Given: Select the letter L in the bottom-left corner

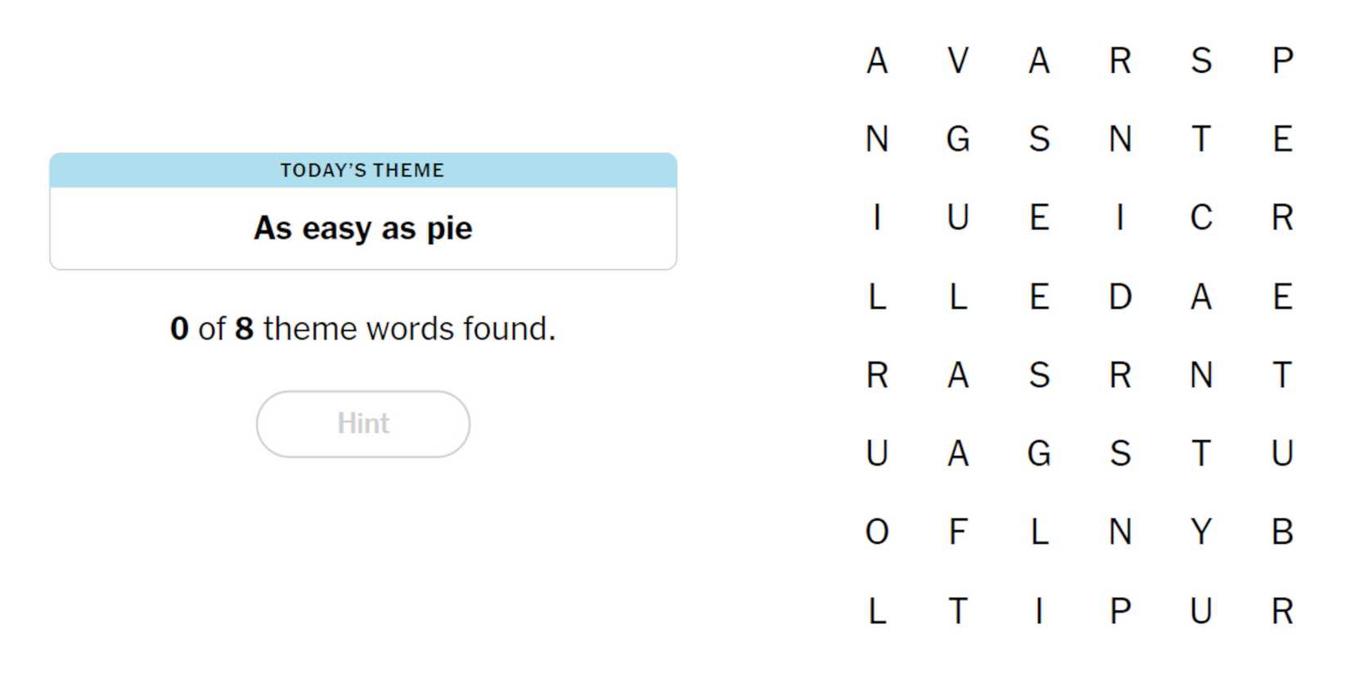Looking at the screenshot, I should 877,610.
